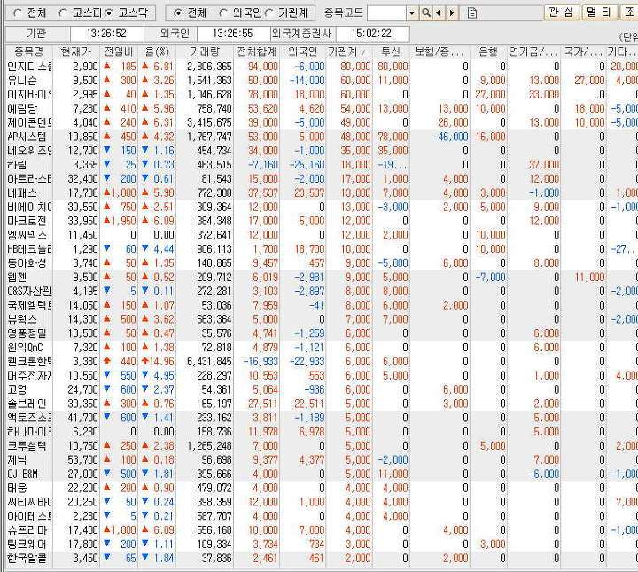Image resolution: width=638 pixels, height=572 pixels.
Task: Sort by 기관계 column header
Action: (349, 51)
